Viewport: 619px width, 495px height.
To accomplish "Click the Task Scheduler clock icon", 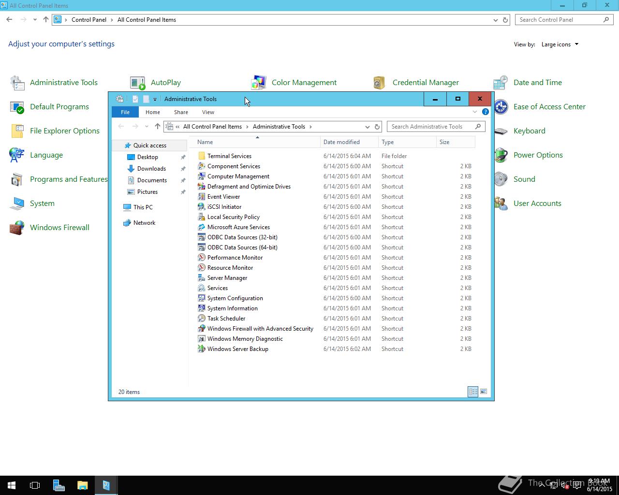I will (x=202, y=319).
